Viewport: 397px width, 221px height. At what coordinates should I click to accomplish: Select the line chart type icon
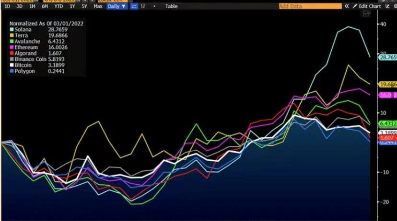(134, 6)
